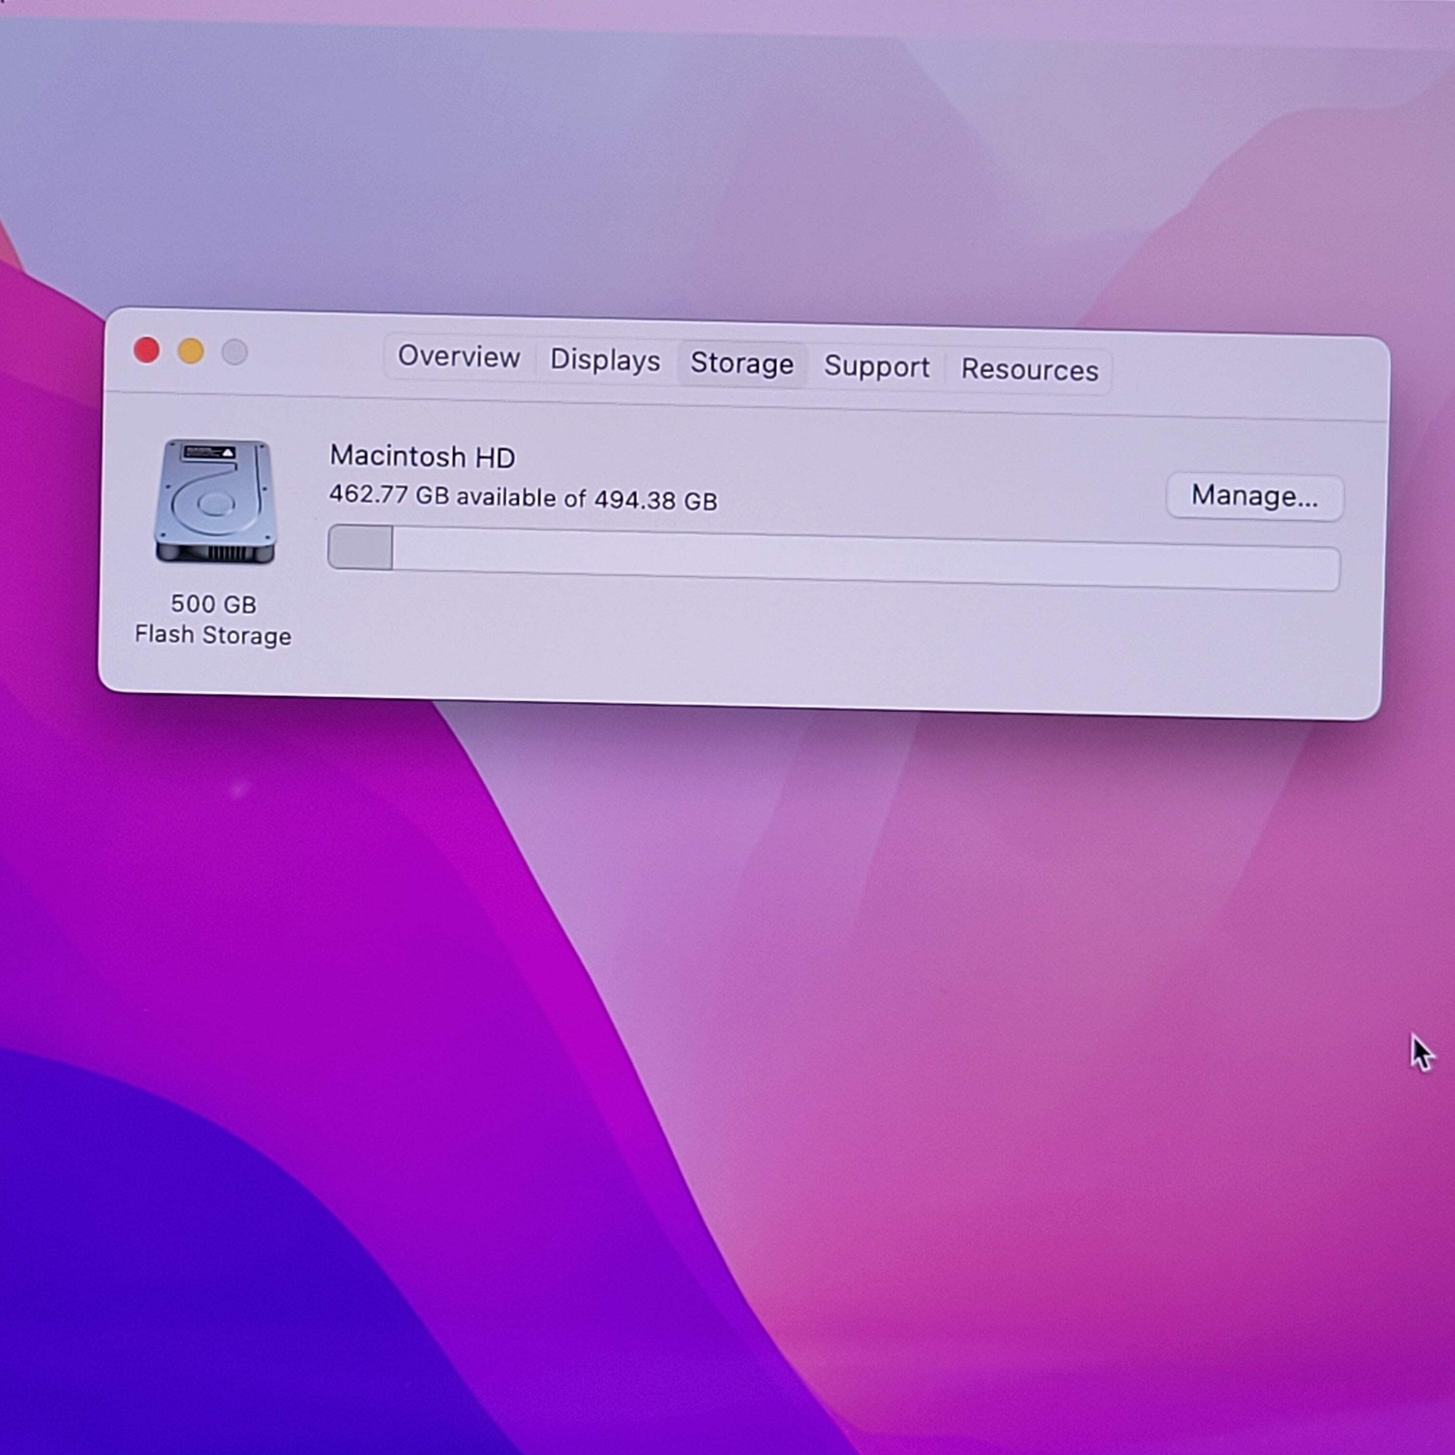Go to the Support tab

[x=877, y=366]
